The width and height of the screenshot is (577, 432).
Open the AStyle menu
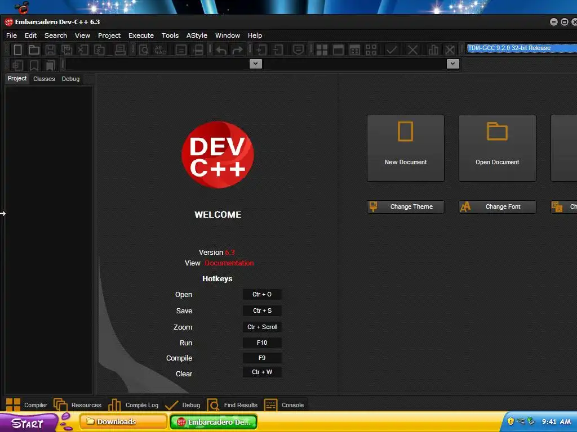[x=197, y=35]
